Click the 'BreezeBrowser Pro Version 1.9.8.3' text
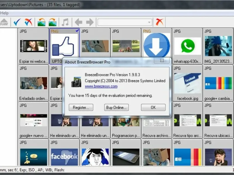This screenshot has height=175, width=234. coord(112,75)
